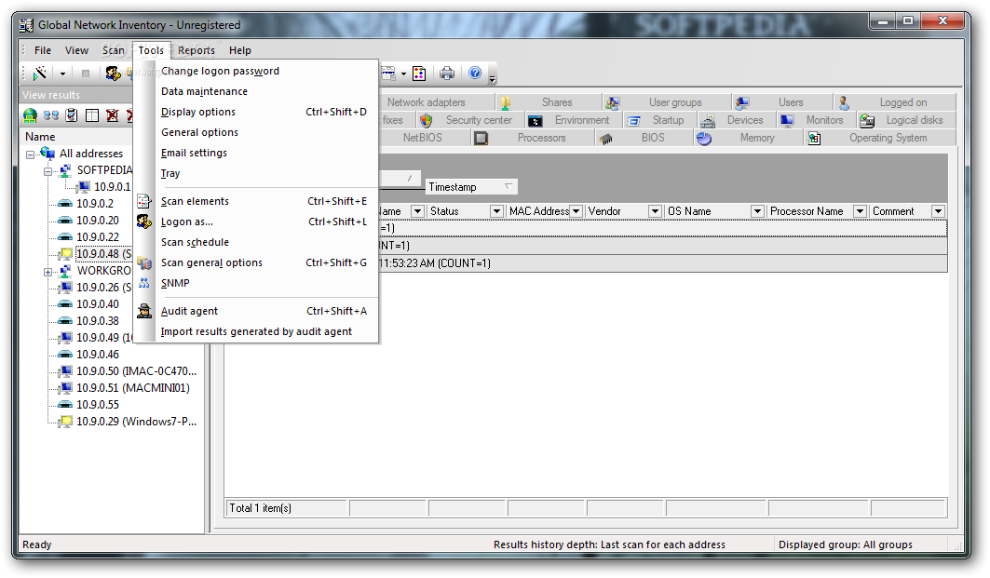
Task: Click the logon key toolbar icon
Action: coord(113,74)
